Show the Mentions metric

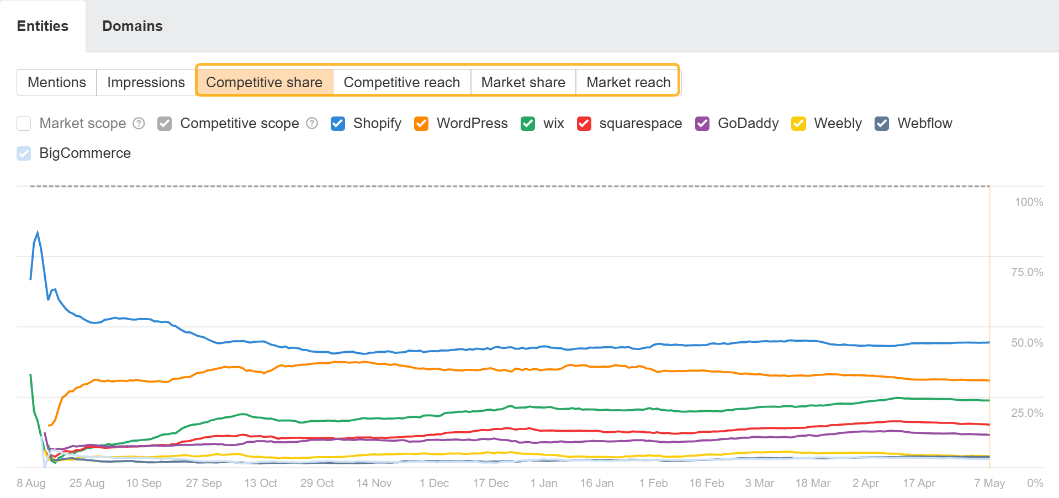point(57,82)
